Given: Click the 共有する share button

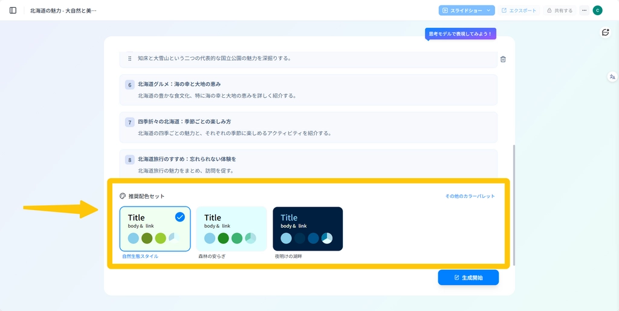Looking at the screenshot, I should pos(559,10).
